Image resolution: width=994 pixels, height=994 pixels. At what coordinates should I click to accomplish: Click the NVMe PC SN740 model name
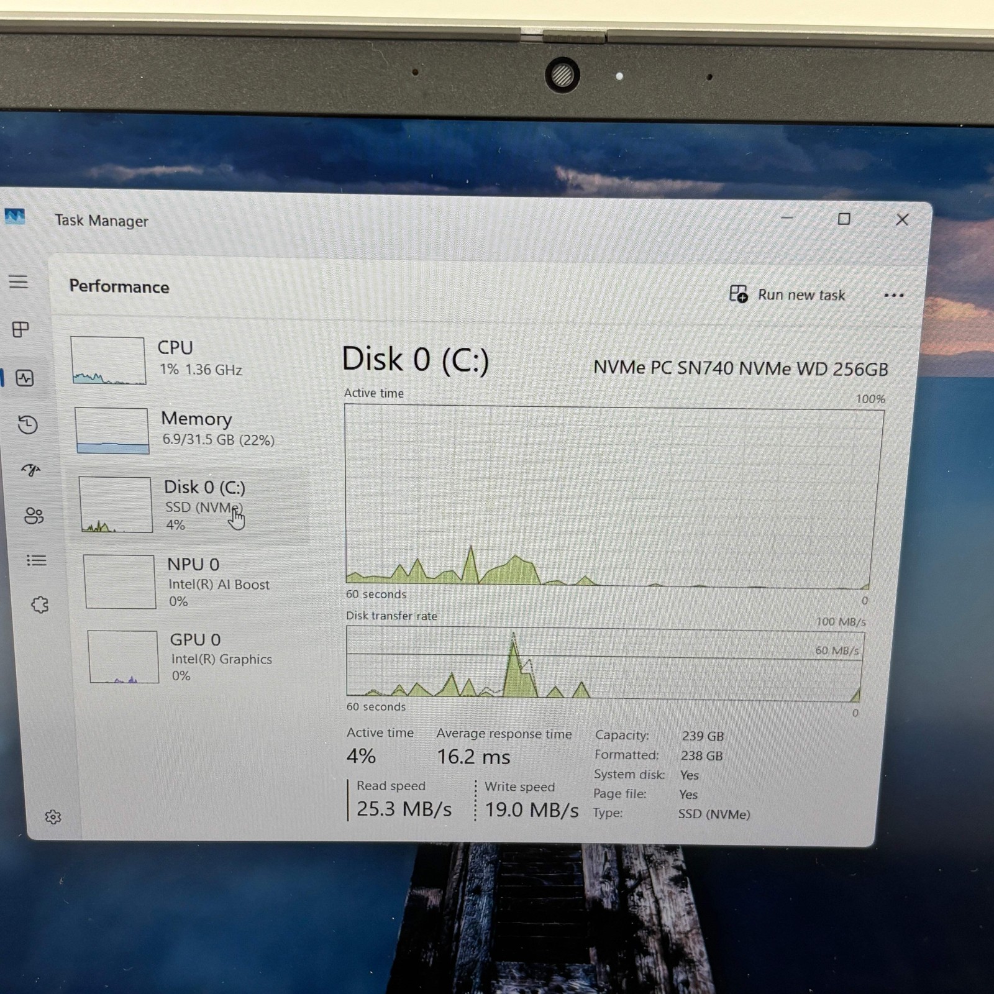(x=741, y=368)
